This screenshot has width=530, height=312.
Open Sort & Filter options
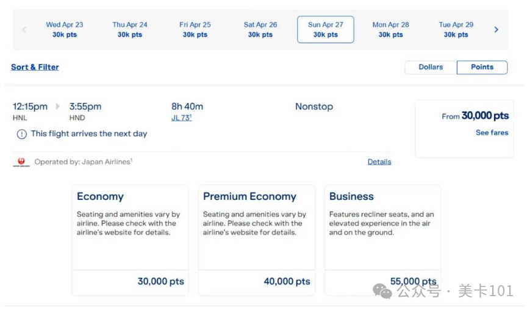[x=35, y=67]
